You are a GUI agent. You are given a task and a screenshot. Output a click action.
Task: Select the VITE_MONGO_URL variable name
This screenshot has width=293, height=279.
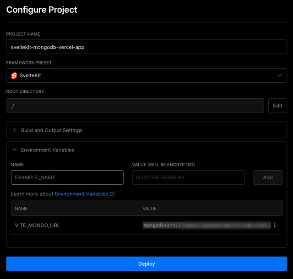click(37, 225)
